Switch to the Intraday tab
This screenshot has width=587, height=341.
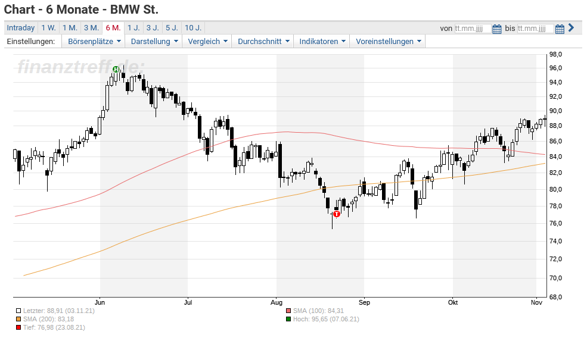21,27
